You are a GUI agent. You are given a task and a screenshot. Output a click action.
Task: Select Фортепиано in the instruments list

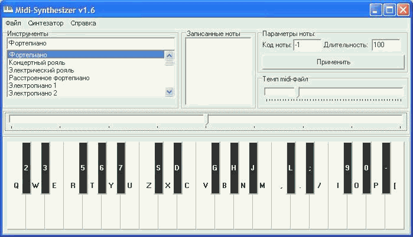[86, 55]
